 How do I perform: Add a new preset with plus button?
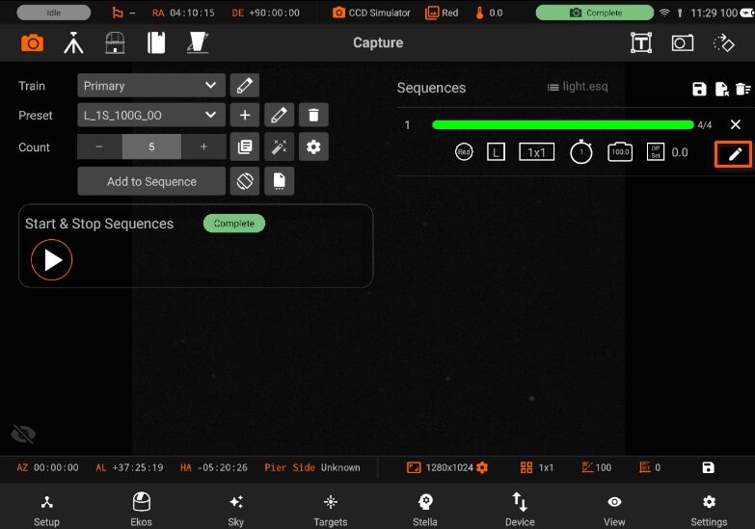coord(245,115)
